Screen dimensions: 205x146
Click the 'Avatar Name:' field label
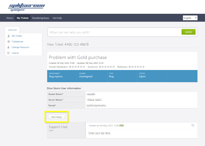[56, 94]
